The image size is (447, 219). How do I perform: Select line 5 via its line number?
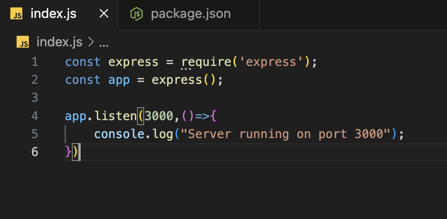pyautogui.click(x=35, y=134)
